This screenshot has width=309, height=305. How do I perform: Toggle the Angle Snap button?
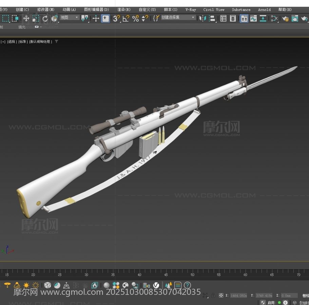coord(126,19)
